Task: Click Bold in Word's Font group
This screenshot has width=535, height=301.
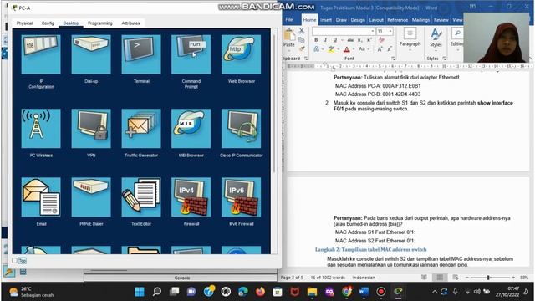Action: [x=316, y=40]
